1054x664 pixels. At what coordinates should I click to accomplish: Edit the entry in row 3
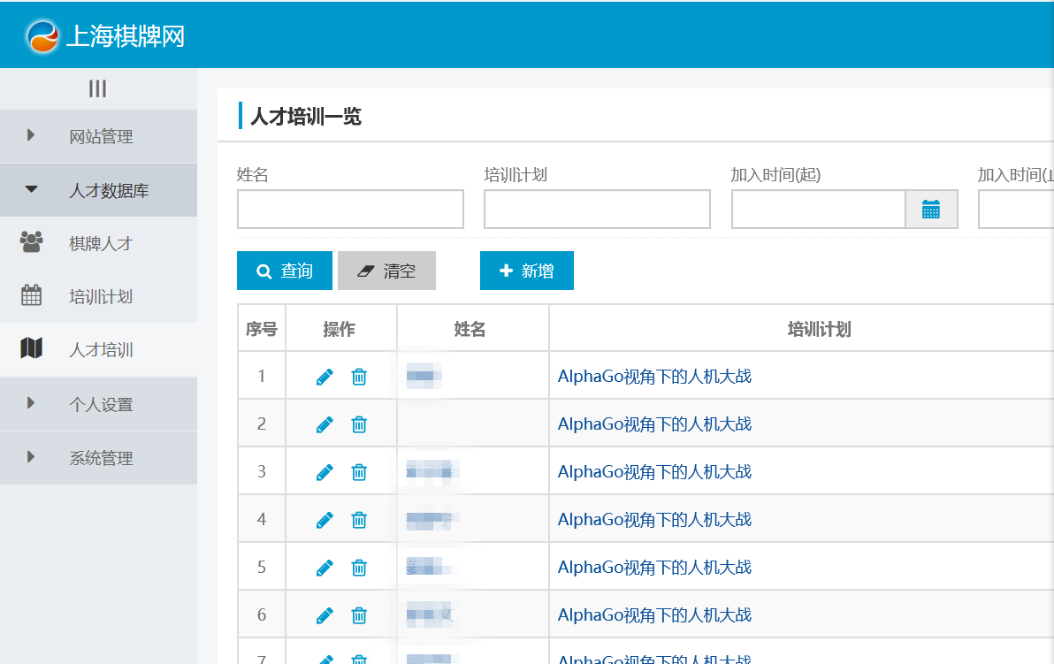(325, 472)
